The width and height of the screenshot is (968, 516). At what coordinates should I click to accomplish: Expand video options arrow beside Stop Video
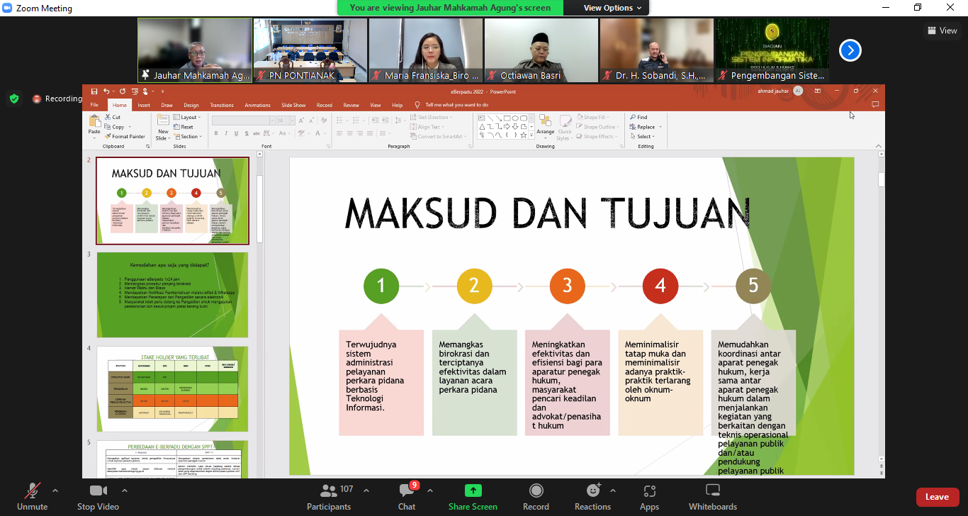125,490
